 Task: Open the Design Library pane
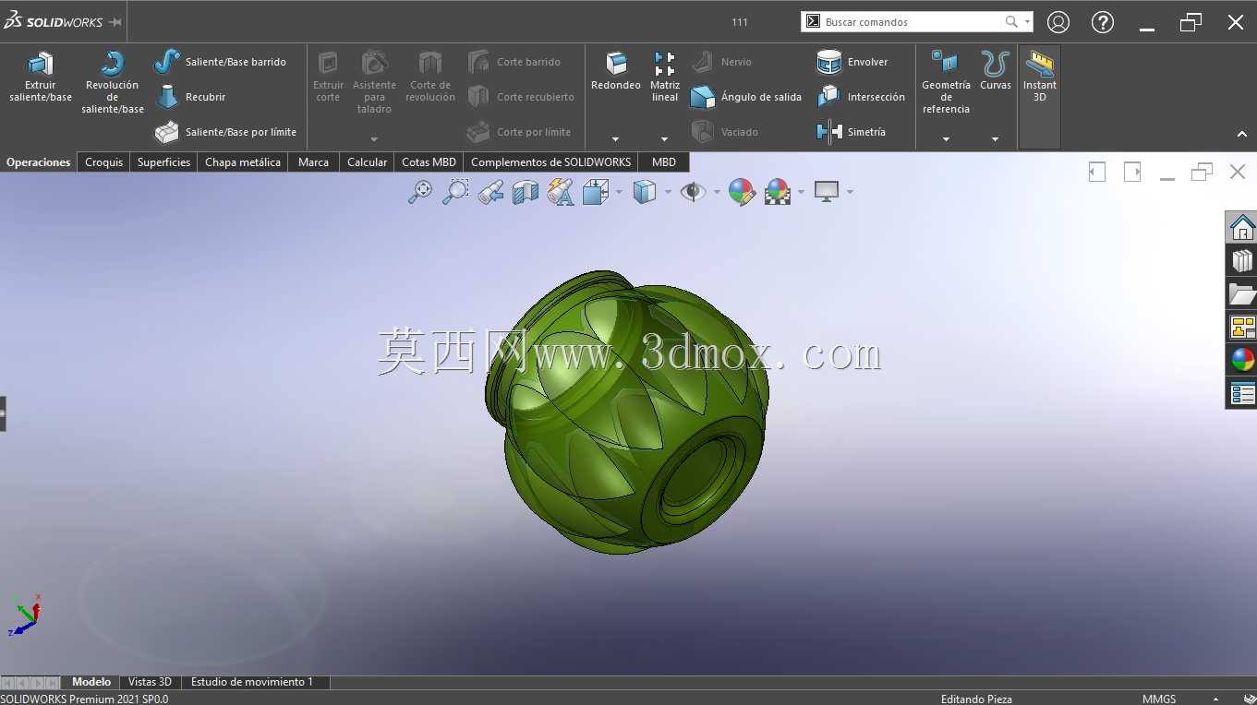tap(1242, 260)
